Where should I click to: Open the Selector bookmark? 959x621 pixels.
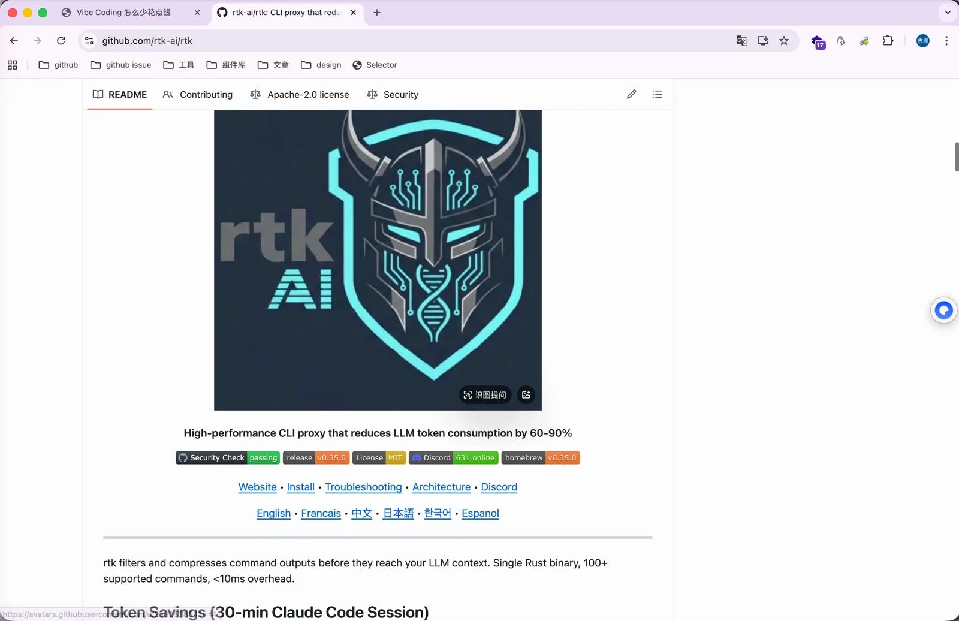point(375,65)
